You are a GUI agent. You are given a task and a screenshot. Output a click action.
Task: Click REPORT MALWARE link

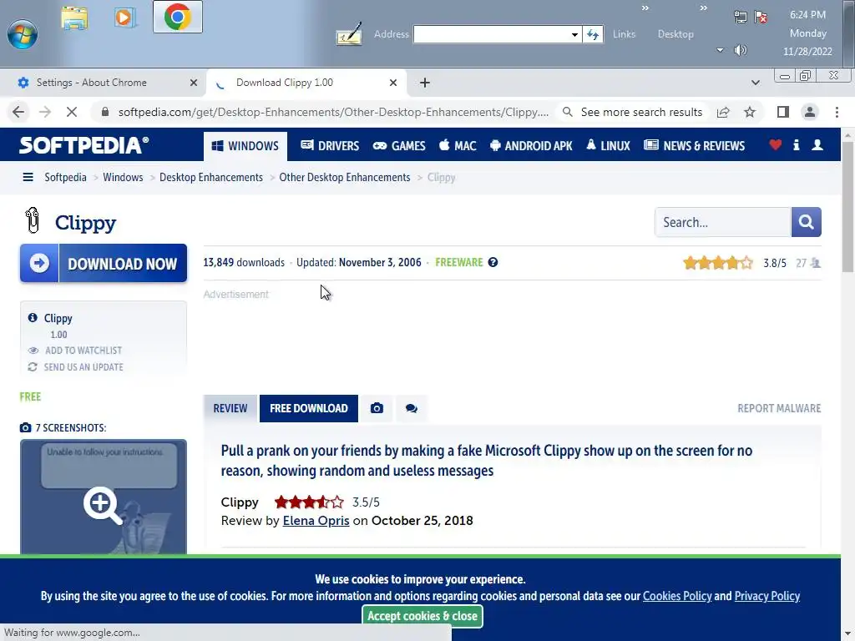(779, 408)
